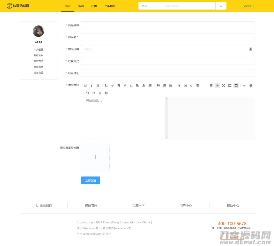Viewport: 274px width, 246px height.
Task: Insert an image into the content editor
Action: (185, 85)
